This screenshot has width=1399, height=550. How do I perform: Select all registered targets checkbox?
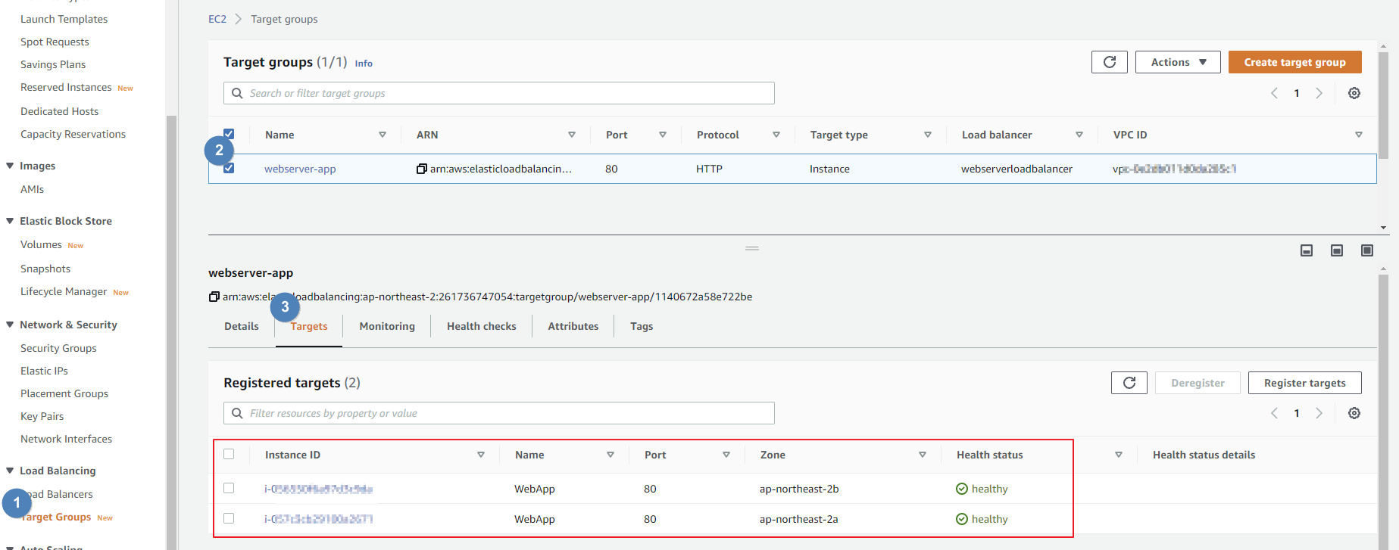229,454
